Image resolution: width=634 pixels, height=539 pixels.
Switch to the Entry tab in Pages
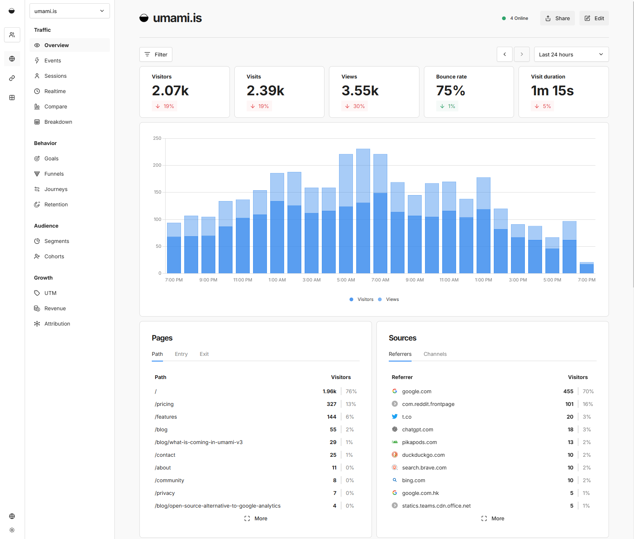[x=181, y=354]
